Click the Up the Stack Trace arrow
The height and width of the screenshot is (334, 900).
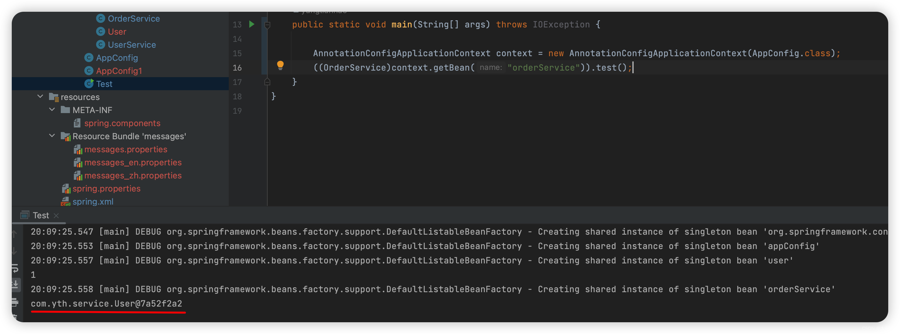click(x=15, y=234)
